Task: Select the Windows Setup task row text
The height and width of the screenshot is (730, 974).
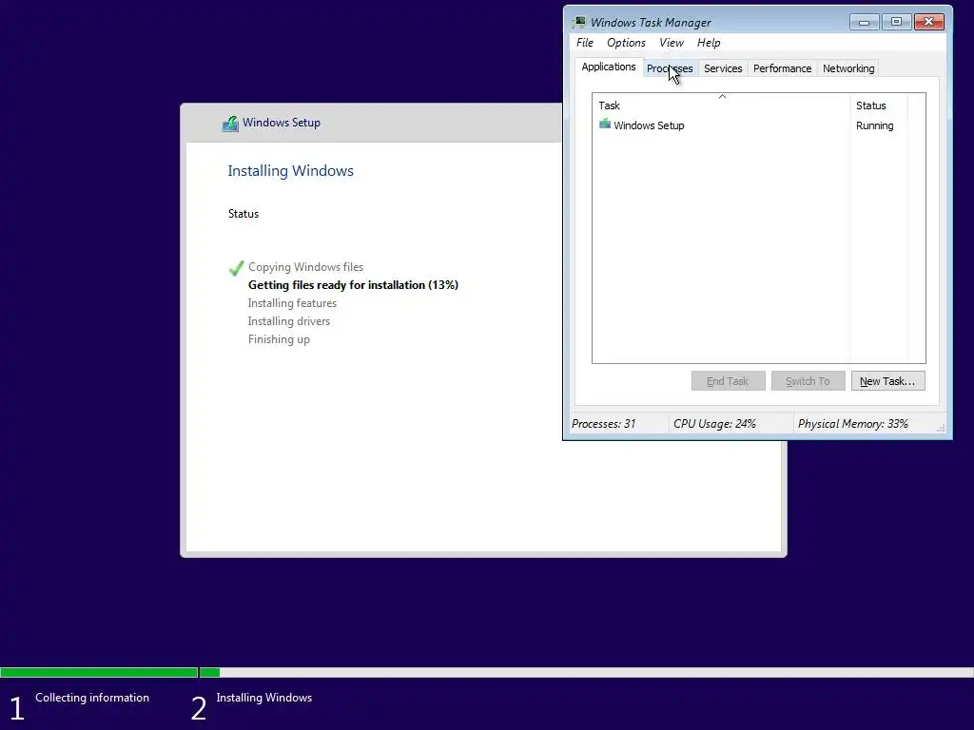Action: (649, 125)
